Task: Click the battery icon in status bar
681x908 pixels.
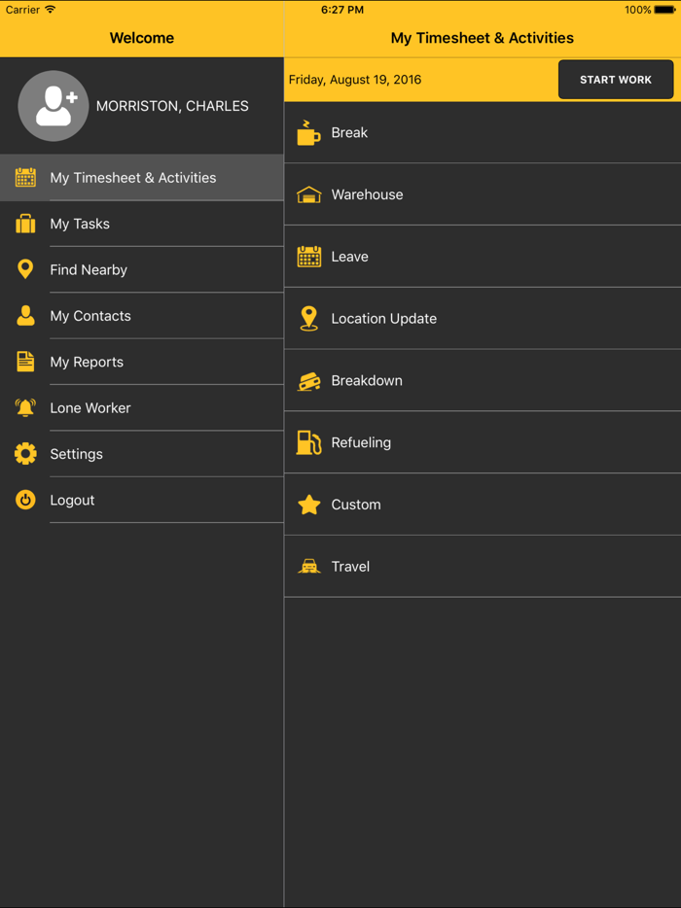Action: click(664, 10)
